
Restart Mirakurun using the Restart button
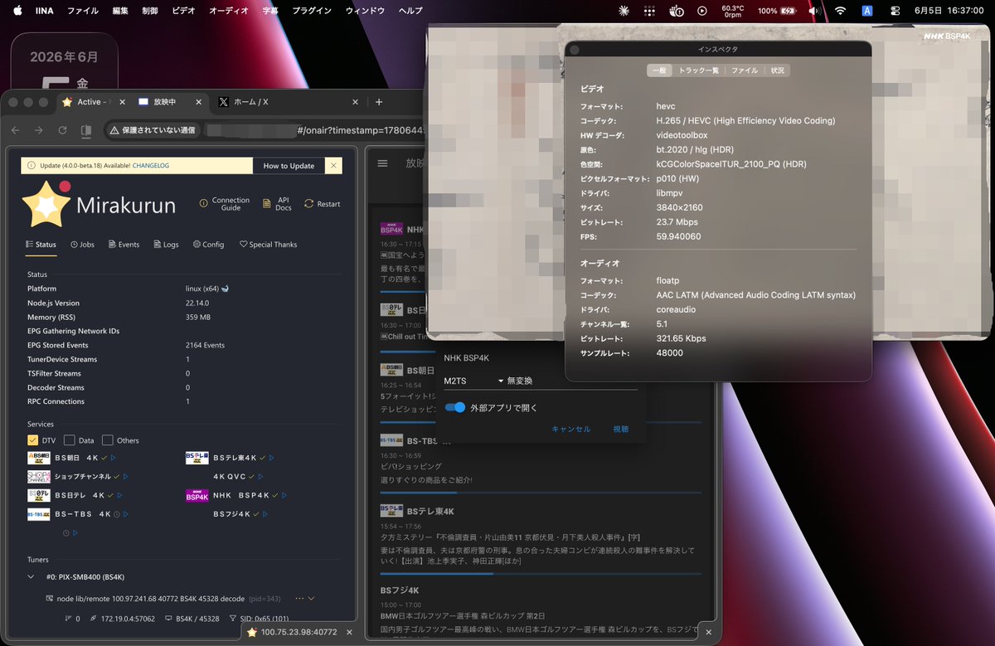tap(323, 204)
